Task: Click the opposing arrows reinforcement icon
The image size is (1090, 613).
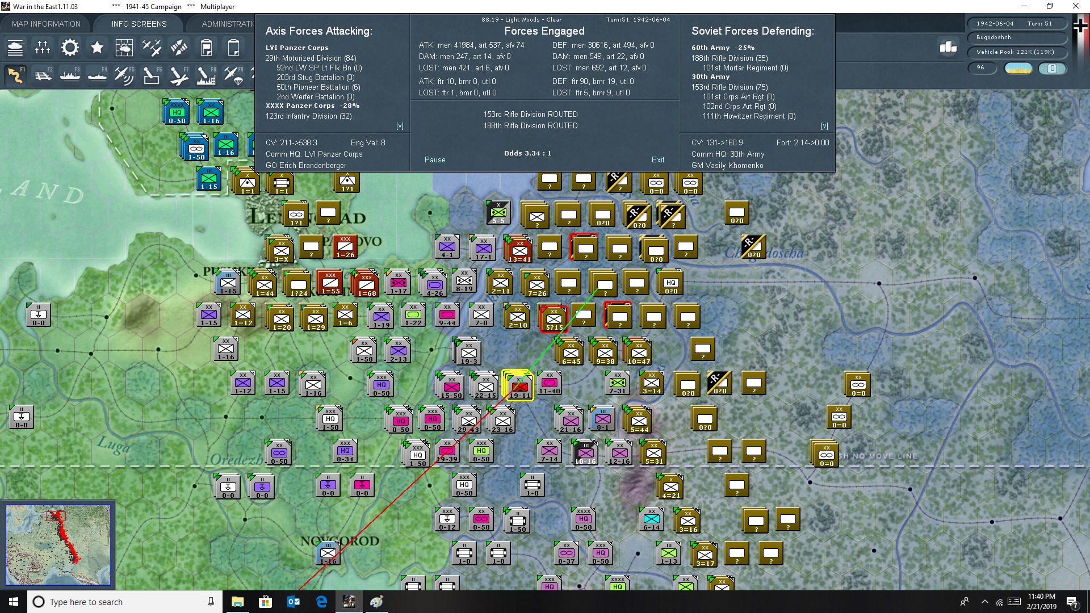Action: pyautogui.click(x=179, y=48)
